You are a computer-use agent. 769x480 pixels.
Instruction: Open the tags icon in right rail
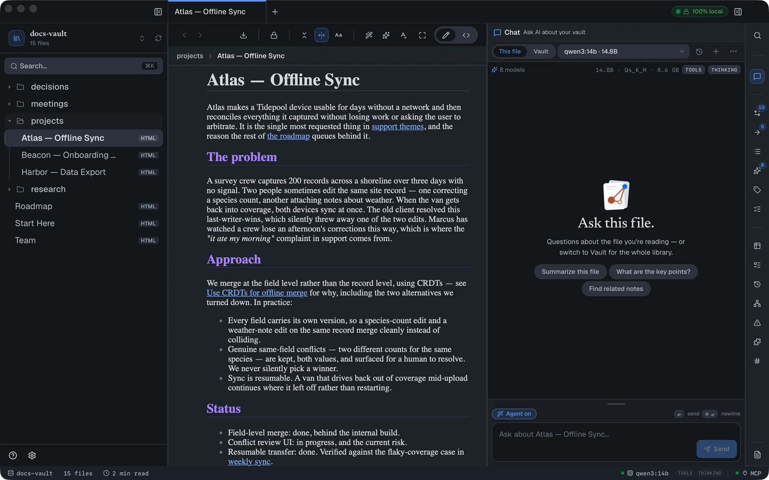click(x=757, y=190)
